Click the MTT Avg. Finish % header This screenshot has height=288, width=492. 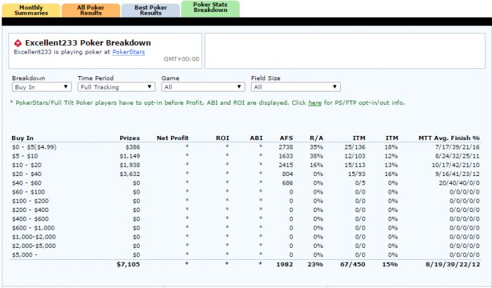448,138
